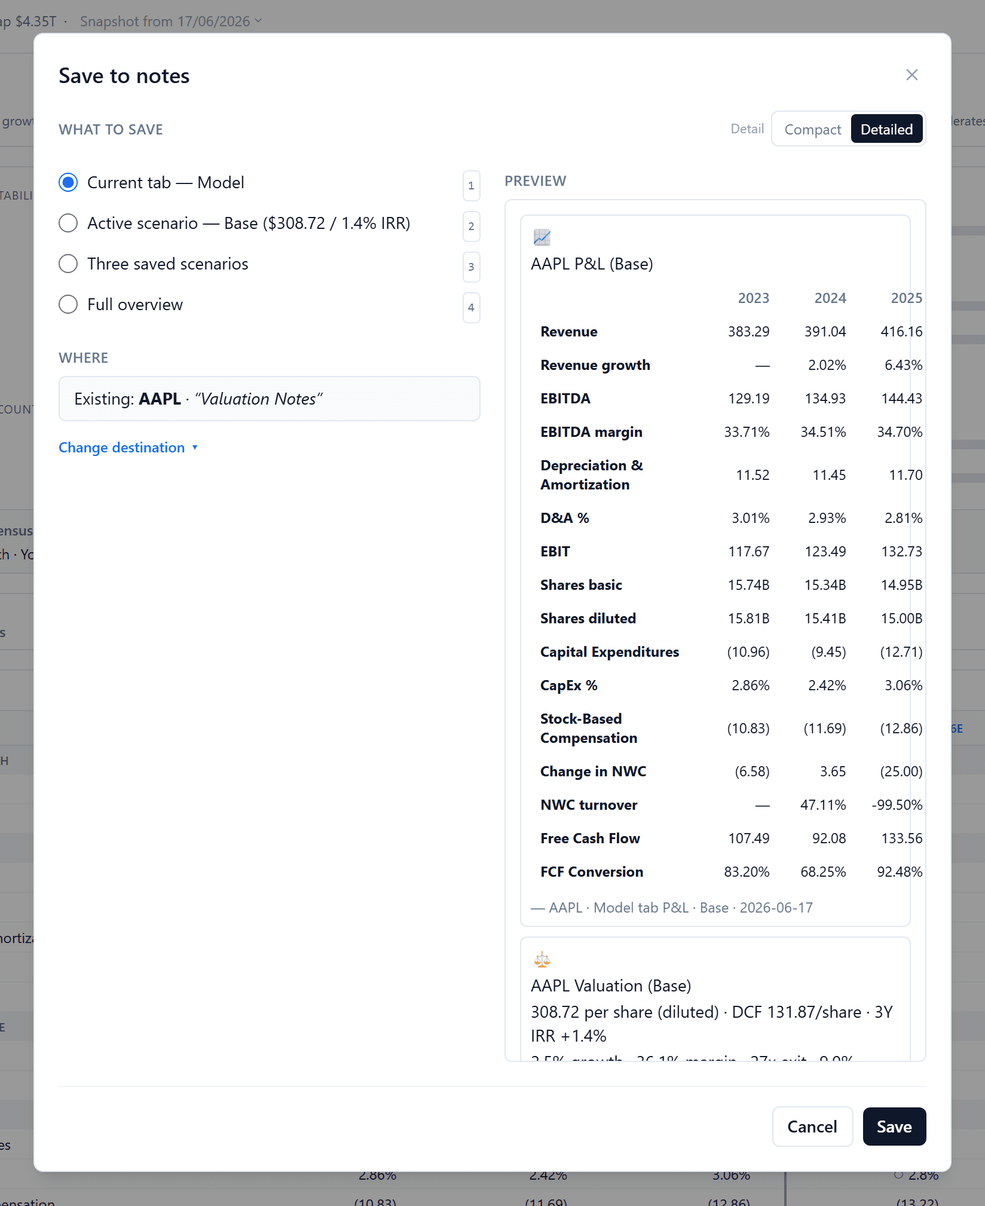Screen dimensions: 985x1206
Task: Click Revenue value 391.04
Action: pyautogui.click(x=825, y=332)
